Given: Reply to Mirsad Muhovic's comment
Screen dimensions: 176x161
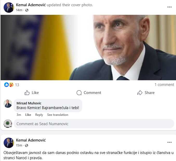Looking at the screenshot, I should click(39, 115).
